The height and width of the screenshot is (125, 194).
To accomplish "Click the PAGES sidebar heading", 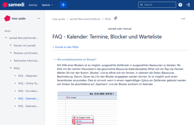I will [x=8, y=31].
